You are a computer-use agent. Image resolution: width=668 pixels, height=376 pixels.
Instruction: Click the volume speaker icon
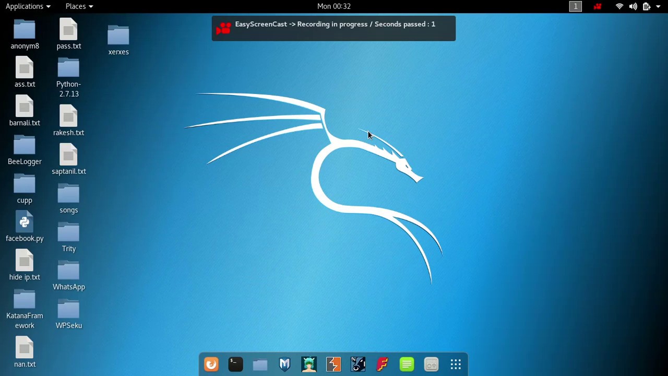coord(633,6)
